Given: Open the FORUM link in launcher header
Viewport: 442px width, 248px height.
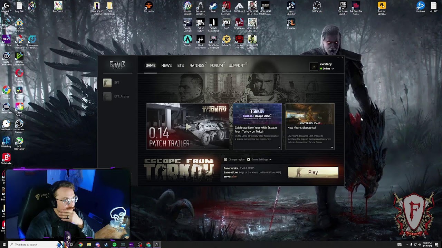Looking at the screenshot, I should [217, 65].
